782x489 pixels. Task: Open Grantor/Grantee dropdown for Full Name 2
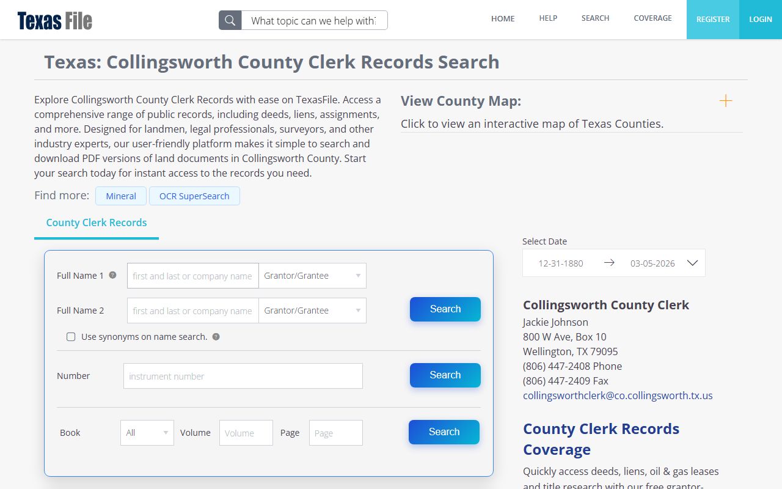coord(312,311)
